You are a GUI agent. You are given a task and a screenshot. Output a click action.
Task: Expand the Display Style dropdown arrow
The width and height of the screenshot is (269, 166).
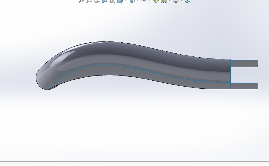138,1
